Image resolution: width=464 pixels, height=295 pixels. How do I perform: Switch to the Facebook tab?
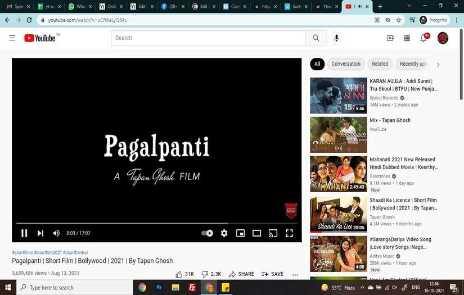coord(173,7)
